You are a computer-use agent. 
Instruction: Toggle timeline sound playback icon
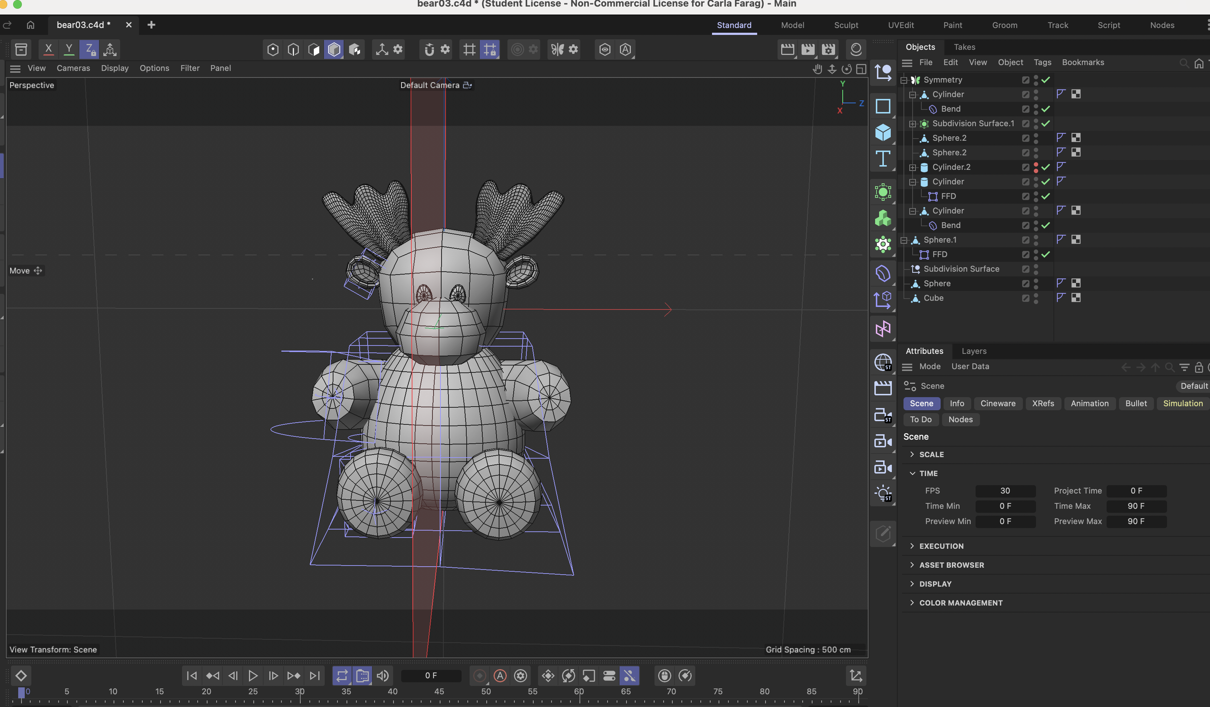(x=383, y=676)
